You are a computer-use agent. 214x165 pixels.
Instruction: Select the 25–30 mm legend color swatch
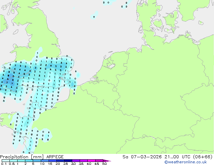pos(68,161)
